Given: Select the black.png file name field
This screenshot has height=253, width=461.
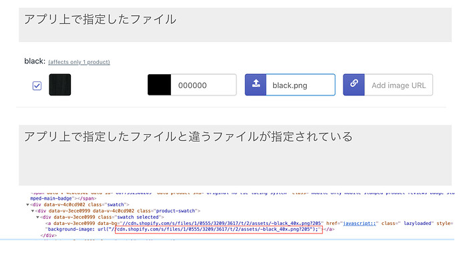Looking at the screenshot, I should coord(301,85).
